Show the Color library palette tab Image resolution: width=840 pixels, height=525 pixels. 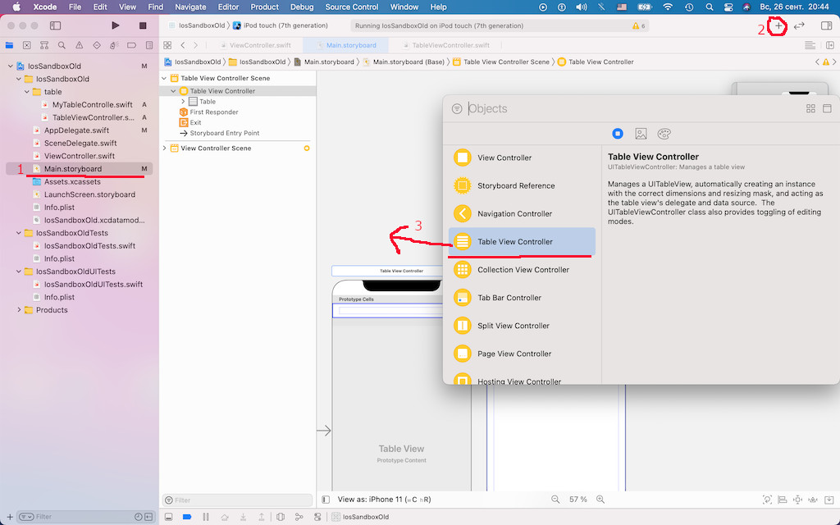(x=664, y=134)
